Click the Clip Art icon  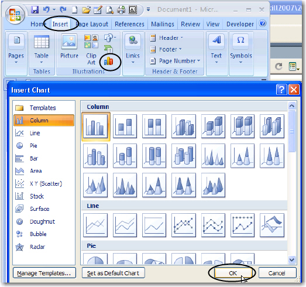(91, 42)
